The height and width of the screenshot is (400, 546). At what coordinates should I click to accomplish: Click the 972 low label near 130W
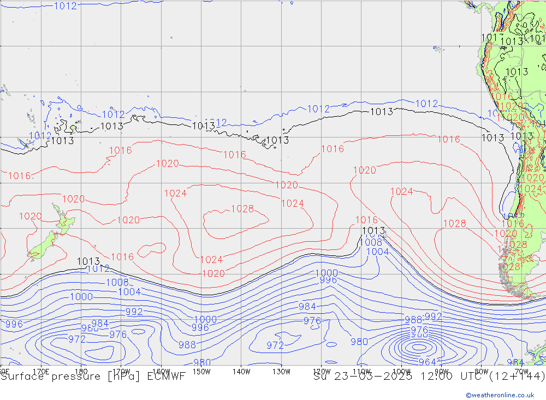275,345
